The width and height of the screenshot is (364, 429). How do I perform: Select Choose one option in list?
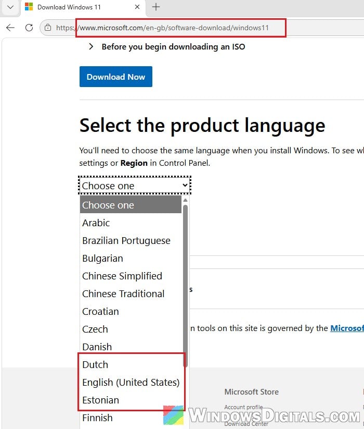(131, 205)
